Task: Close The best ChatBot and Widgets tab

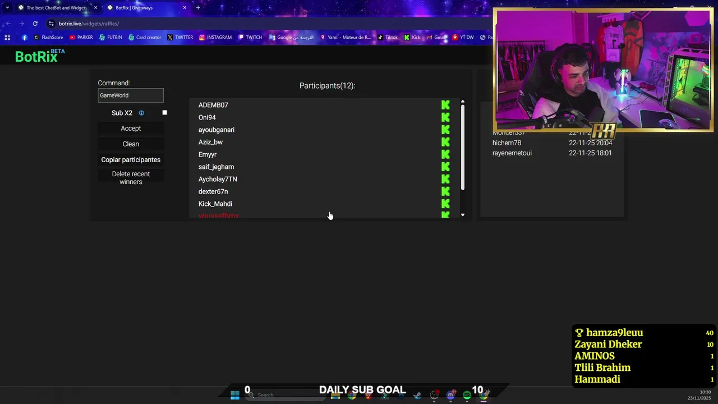Action: tap(95, 8)
